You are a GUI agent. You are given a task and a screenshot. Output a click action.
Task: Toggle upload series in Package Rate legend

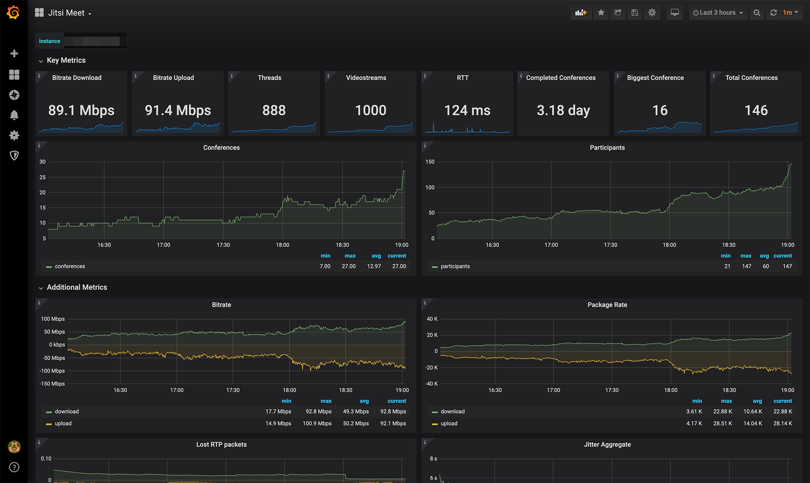[x=449, y=424]
